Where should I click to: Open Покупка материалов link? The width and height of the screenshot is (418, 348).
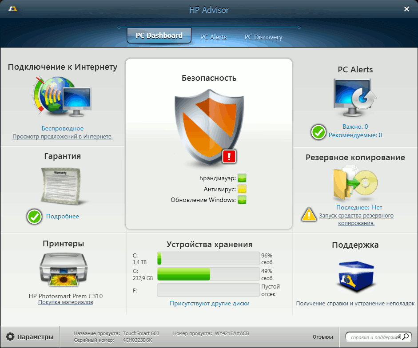[66, 302]
